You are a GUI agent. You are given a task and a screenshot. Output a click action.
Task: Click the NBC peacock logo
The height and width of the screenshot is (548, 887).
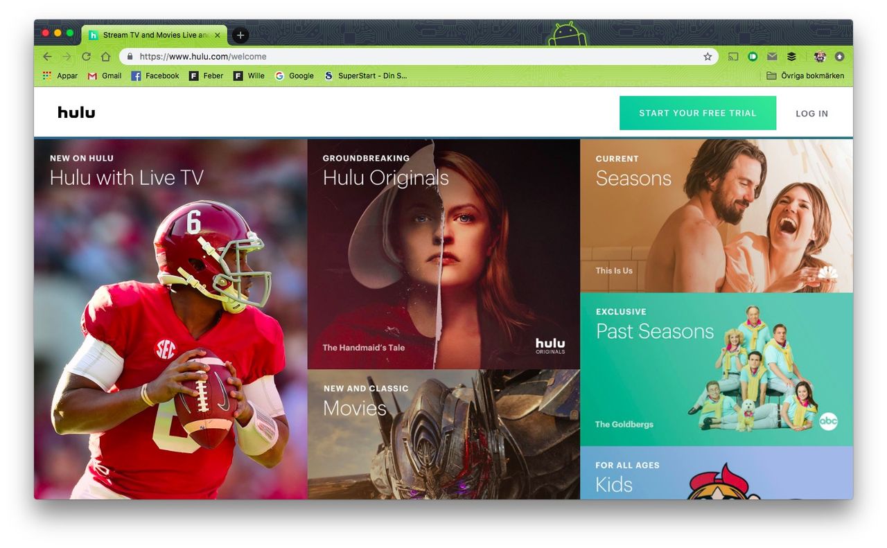point(827,272)
